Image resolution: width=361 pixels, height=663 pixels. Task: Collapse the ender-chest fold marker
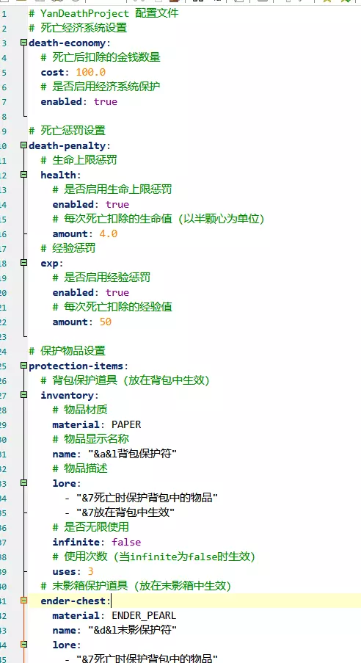23,601
